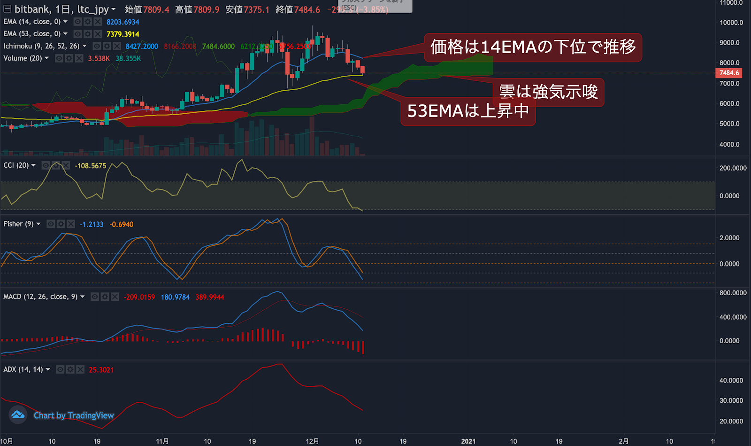
Task: Open ADX indicator settings gear
Action: coord(70,370)
